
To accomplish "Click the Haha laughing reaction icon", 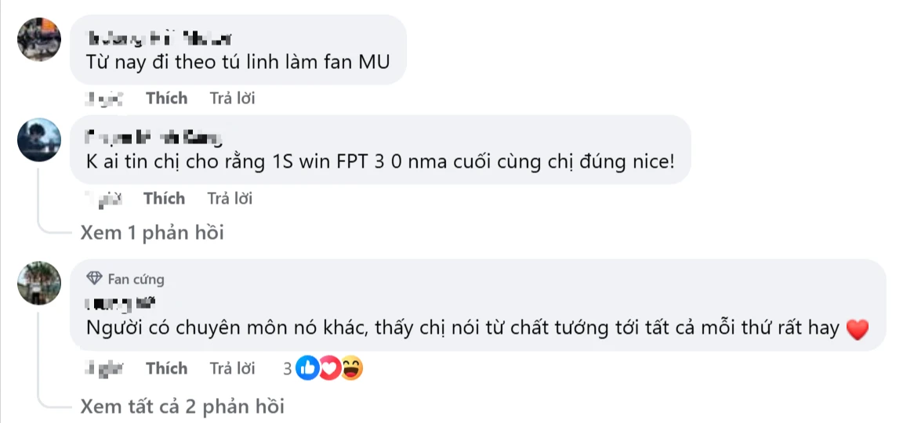I will pos(352,369).
